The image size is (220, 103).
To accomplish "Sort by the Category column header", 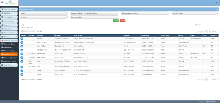I will pos(45,35).
